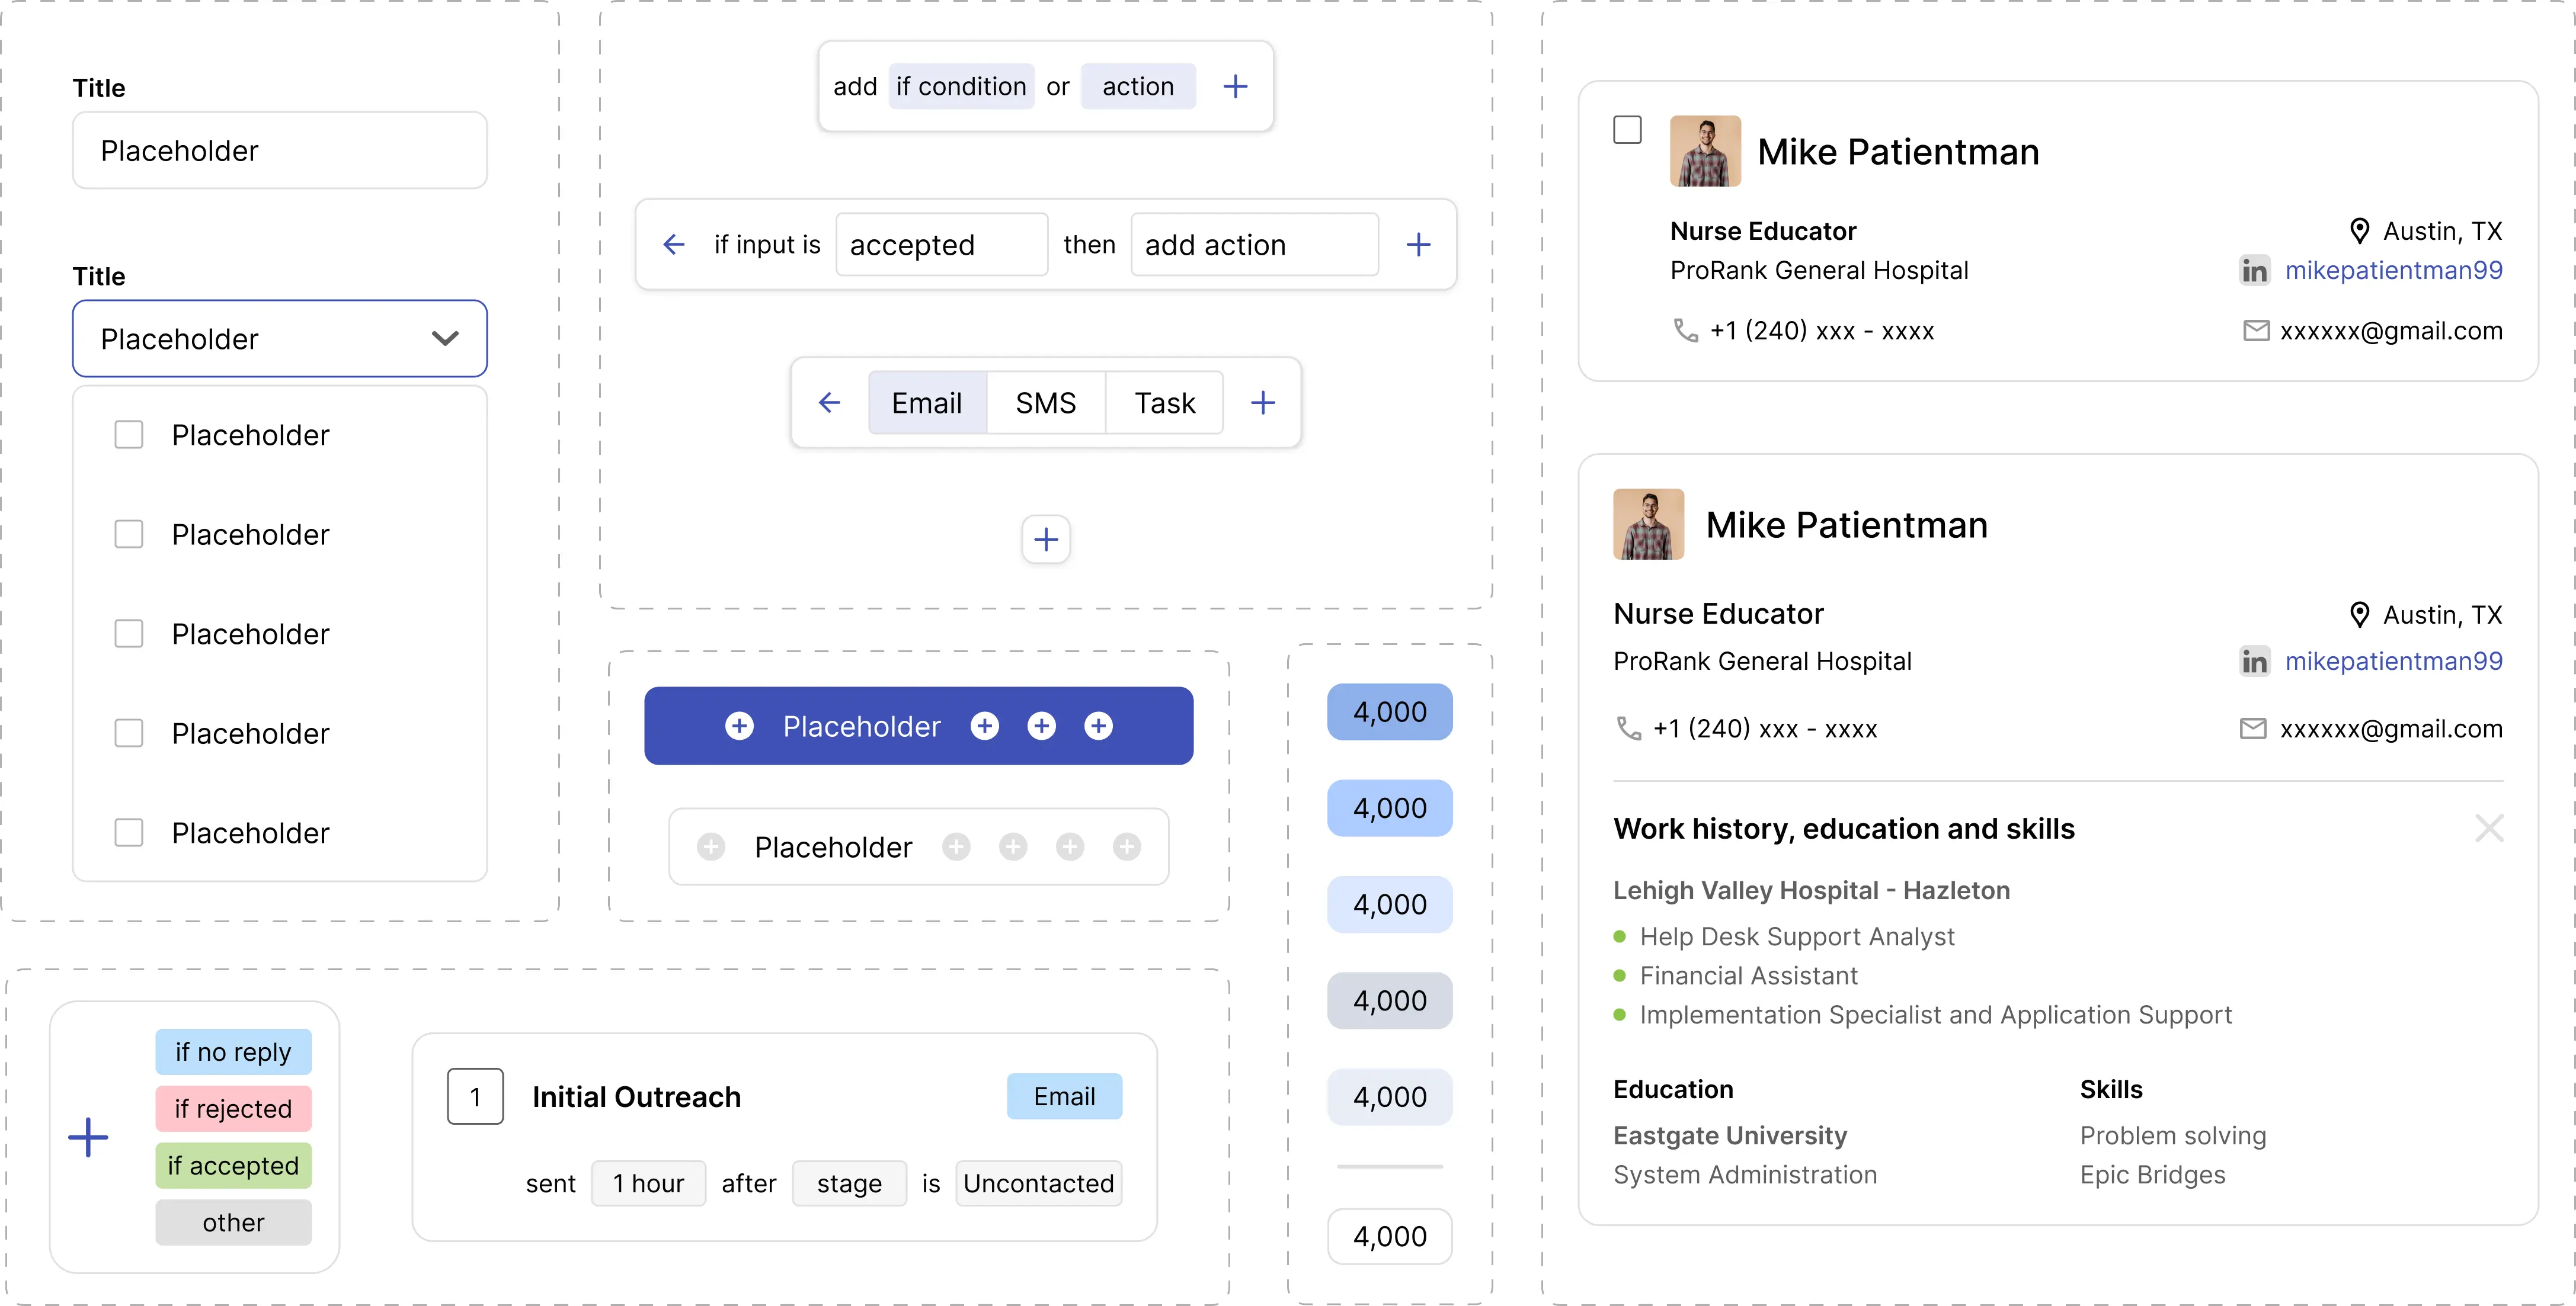Click back arrow before 'if input is'
Screen dimensions: 2576x1306
point(674,245)
